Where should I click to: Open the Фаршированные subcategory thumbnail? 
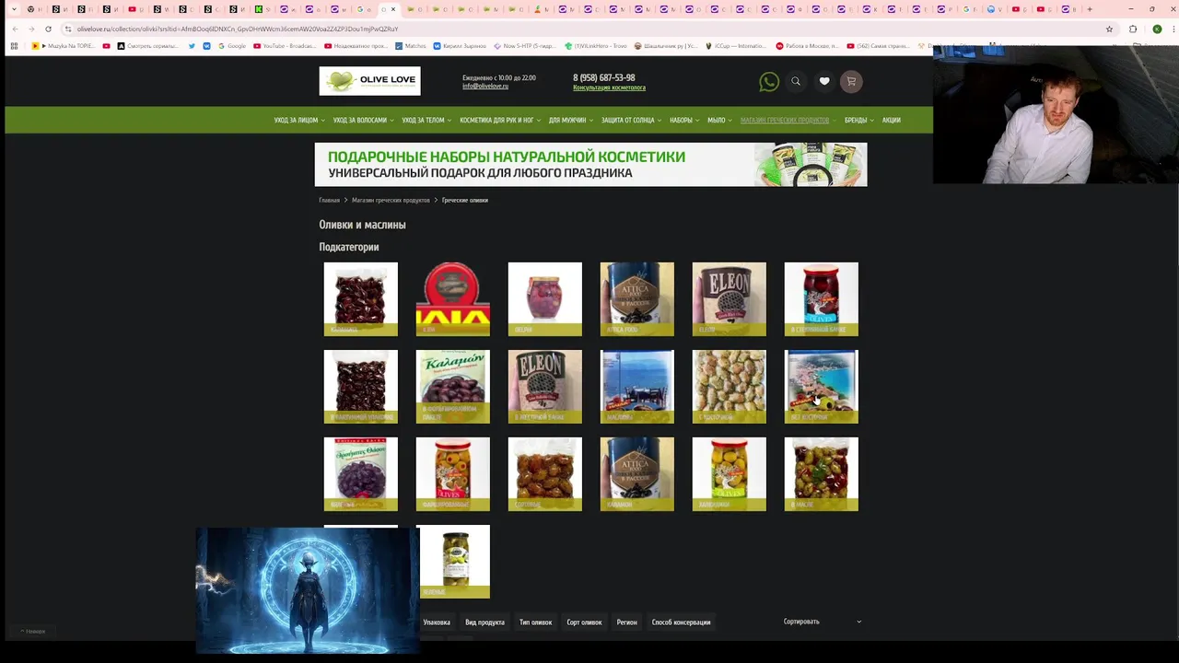pyautogui.click(x=453, y=474)
